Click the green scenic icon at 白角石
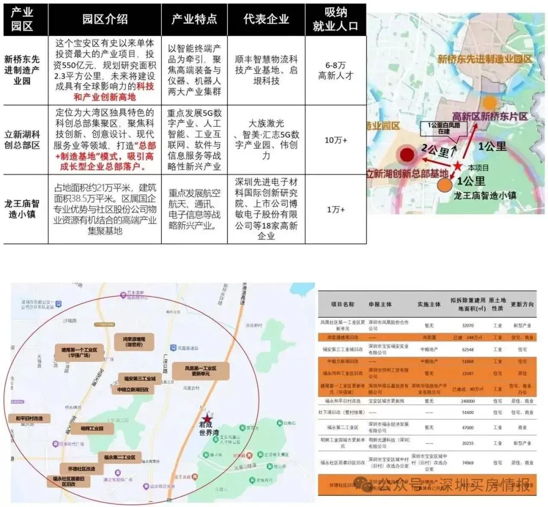548x507 pixels. [279, 423]
